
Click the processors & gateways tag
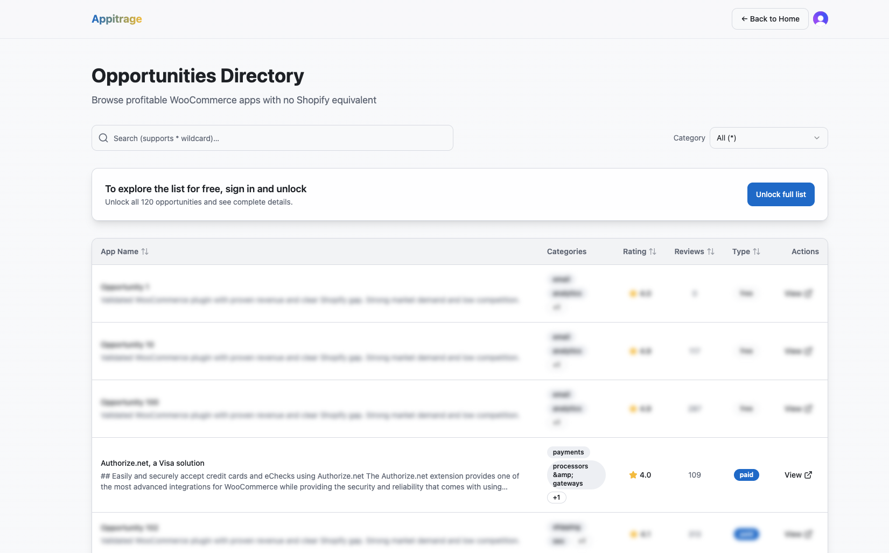(576, 475)
